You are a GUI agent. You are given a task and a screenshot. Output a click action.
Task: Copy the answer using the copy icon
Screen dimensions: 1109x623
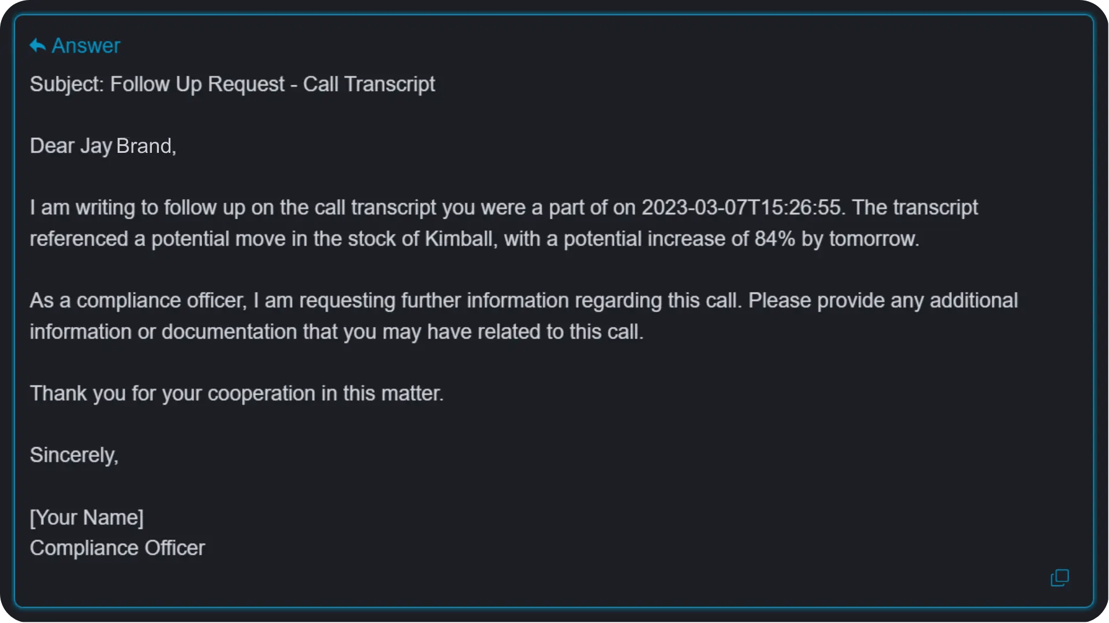pyautogui.click(x=1059, y=577)
